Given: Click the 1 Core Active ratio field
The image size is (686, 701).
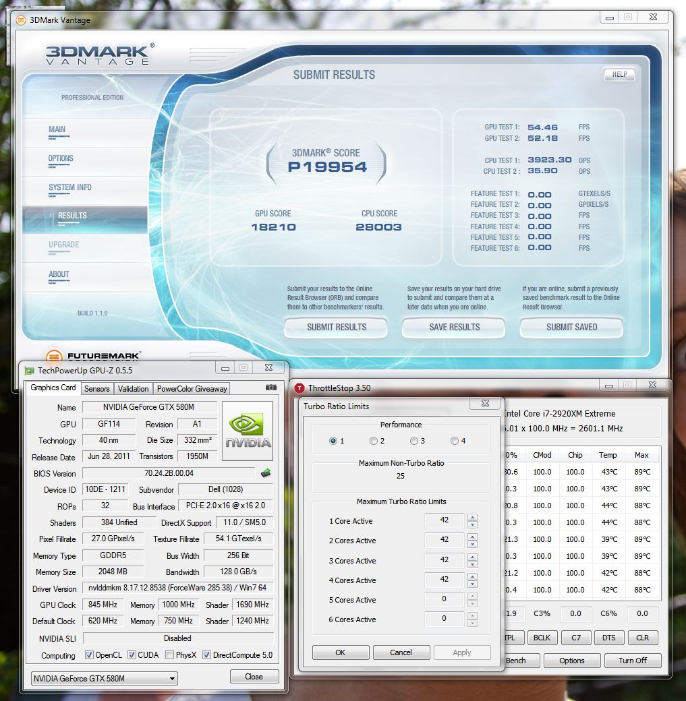Looking at the screenshot, I should coord(444,520).
